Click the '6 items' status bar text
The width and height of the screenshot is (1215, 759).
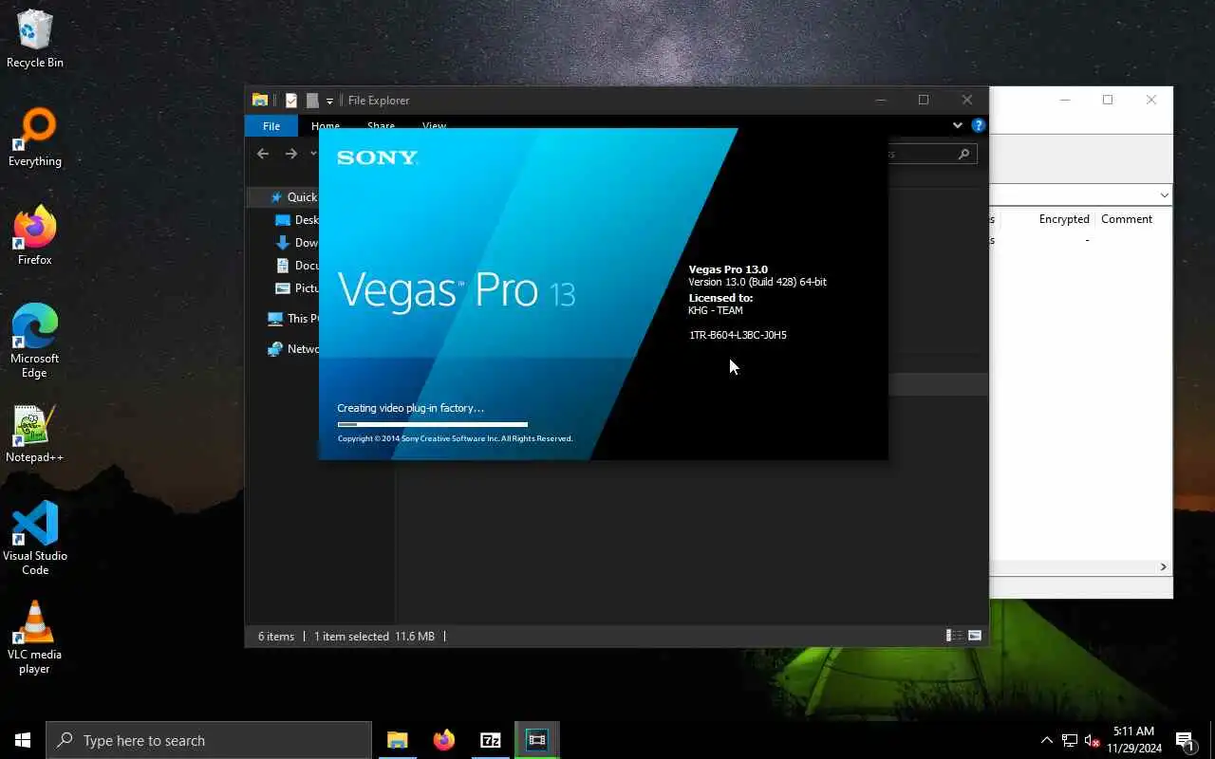click(x=276, y=637)
